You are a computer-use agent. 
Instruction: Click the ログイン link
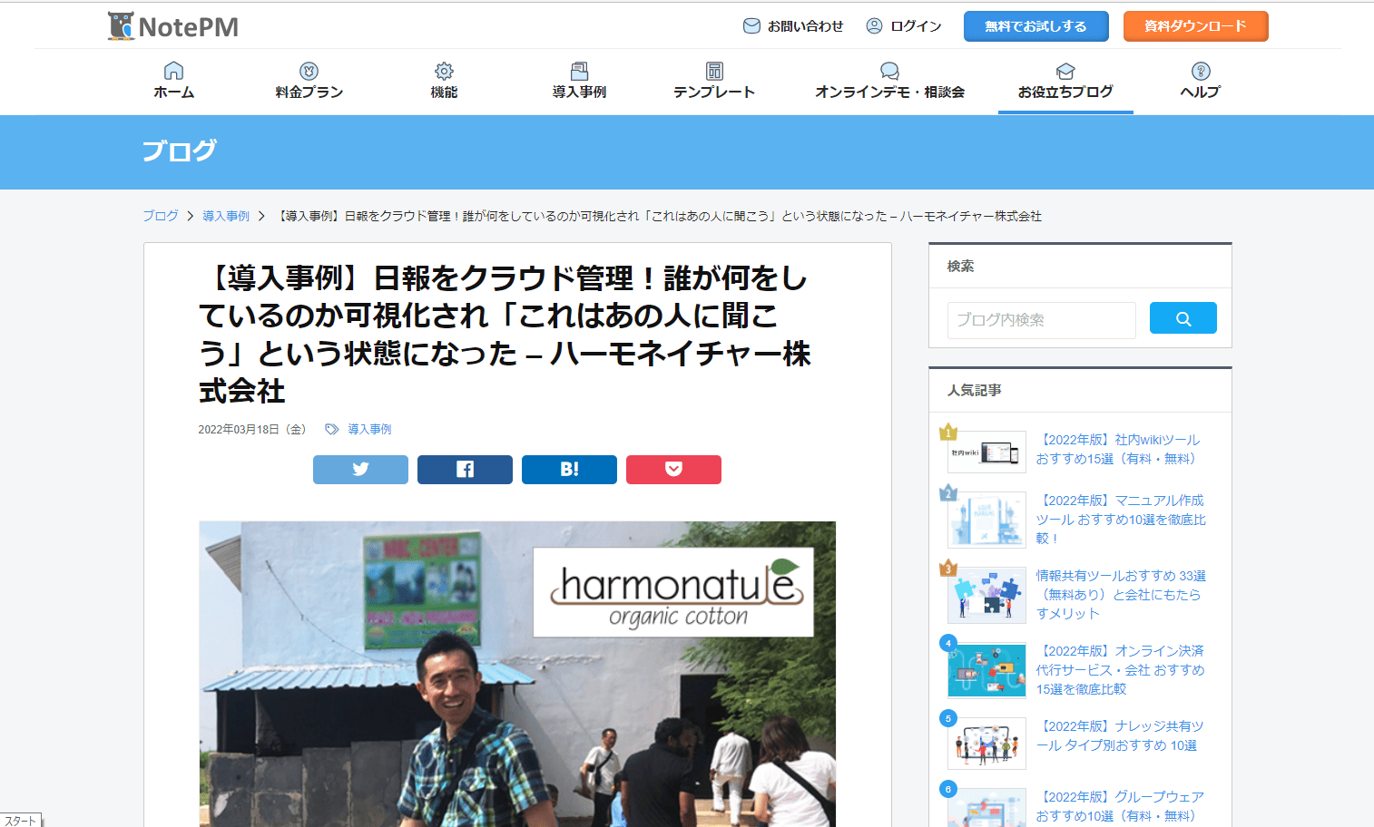[904, 26]
